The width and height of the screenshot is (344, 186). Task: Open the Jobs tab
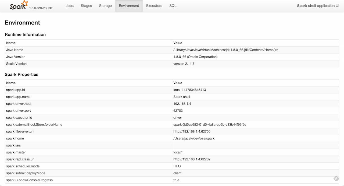70,6
